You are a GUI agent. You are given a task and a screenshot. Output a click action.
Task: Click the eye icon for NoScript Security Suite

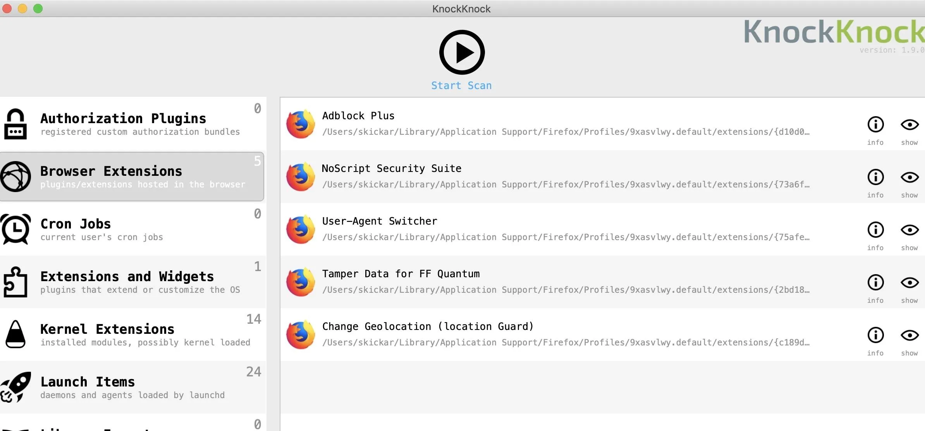(x=910, y=177)
